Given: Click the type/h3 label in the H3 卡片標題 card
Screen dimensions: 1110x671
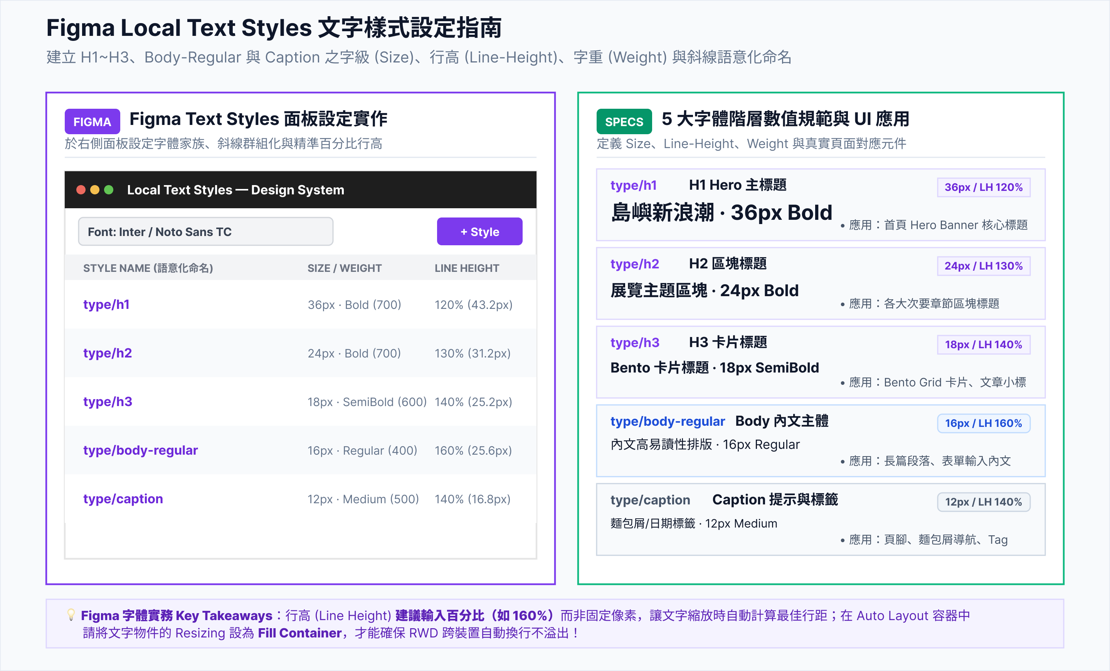Looking at the screenshot, I should point(635,342).
